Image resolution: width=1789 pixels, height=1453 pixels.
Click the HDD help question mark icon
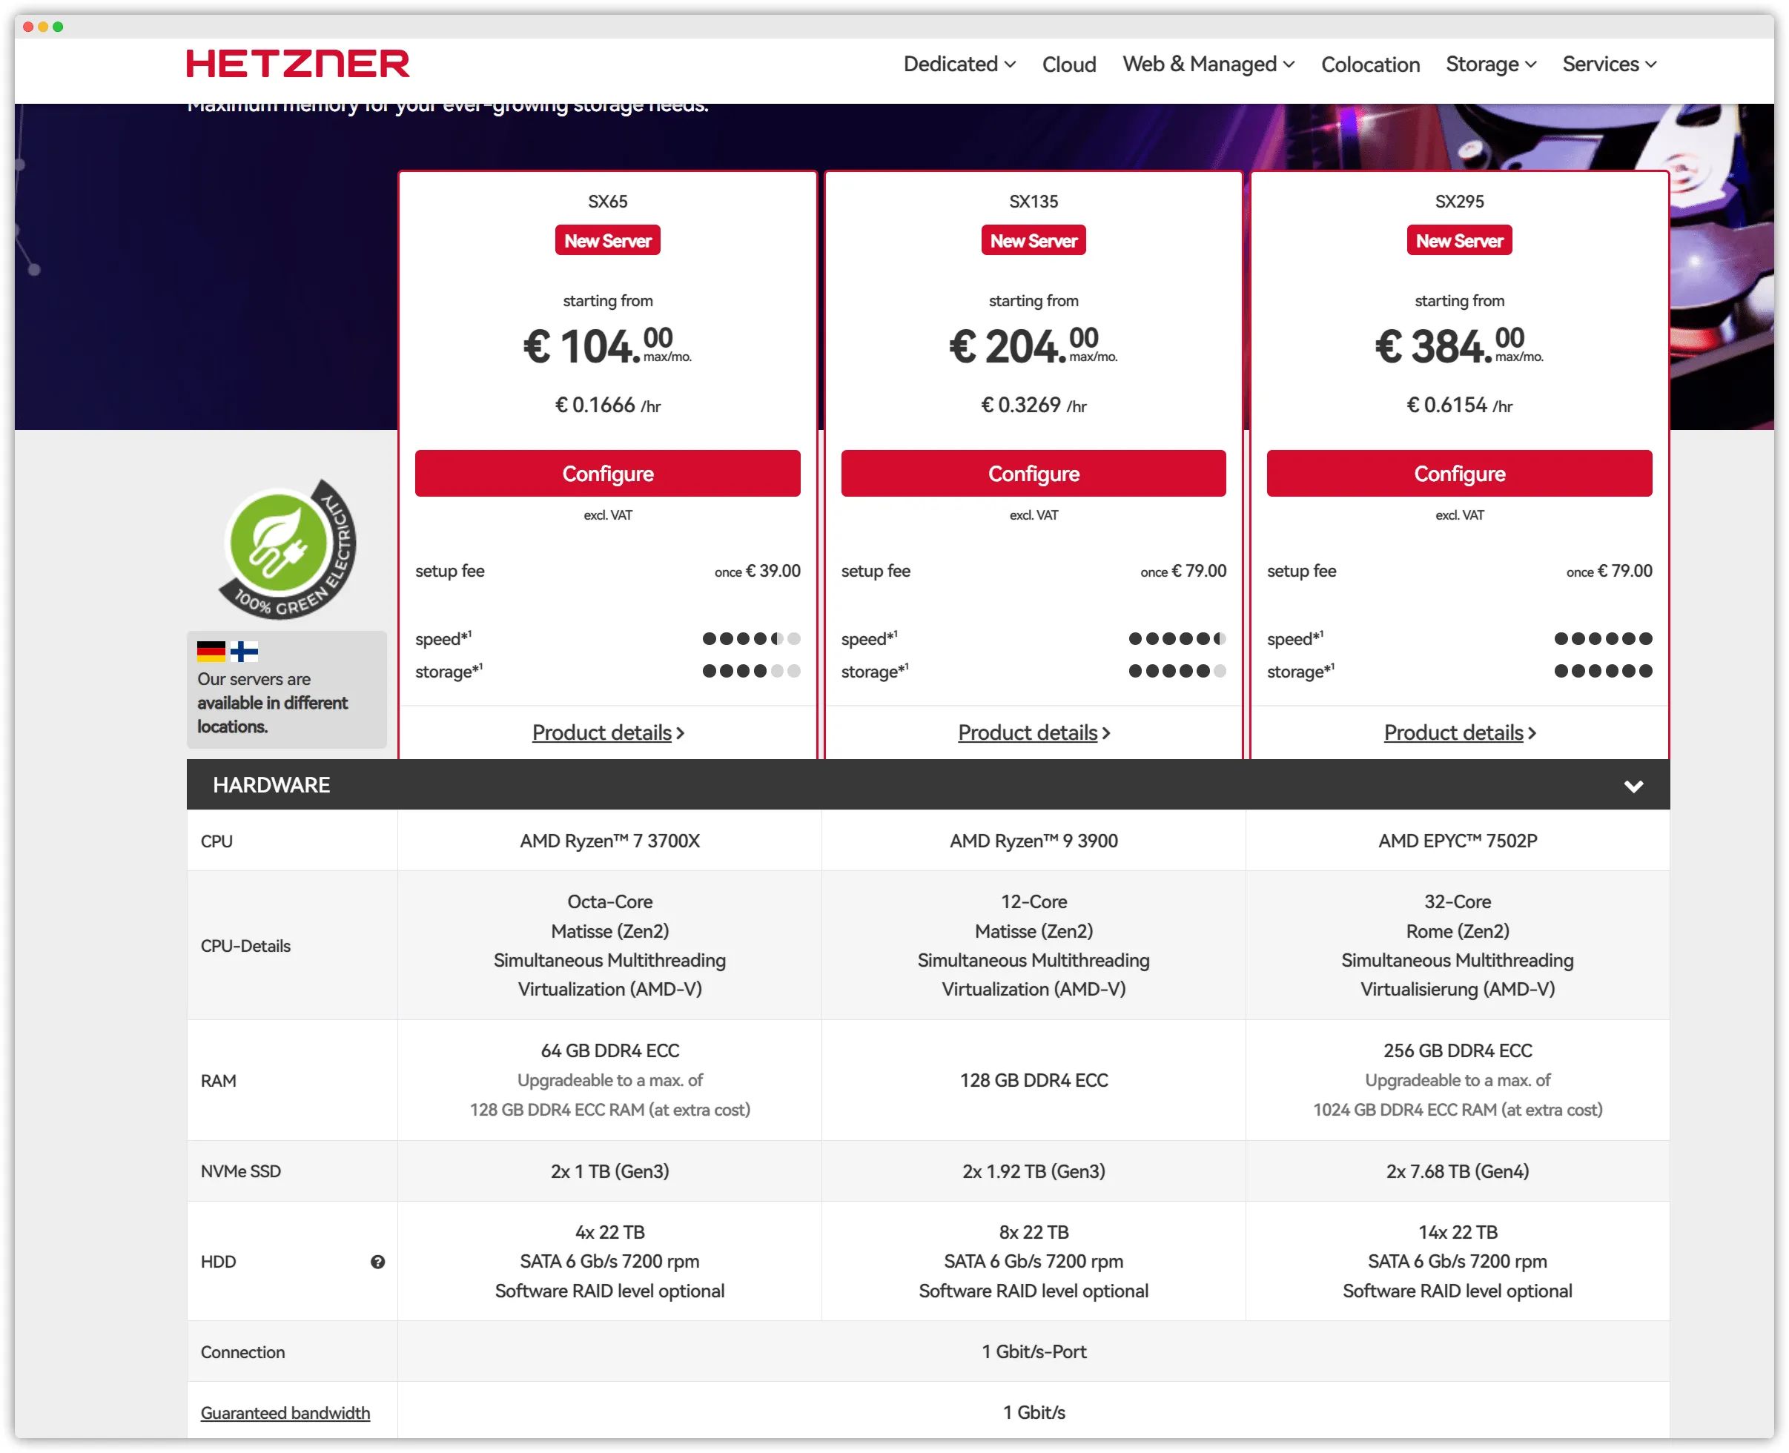coord(377,1261)
